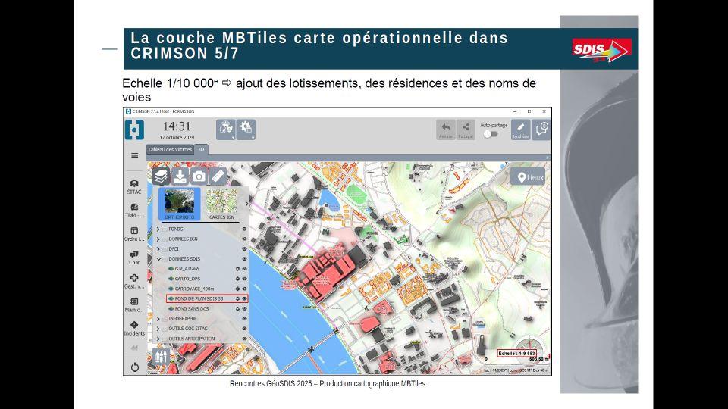Select the CARTES IGN basemap thumbnail
Viewport: 728px width, 409px height.
click(221, 204)
